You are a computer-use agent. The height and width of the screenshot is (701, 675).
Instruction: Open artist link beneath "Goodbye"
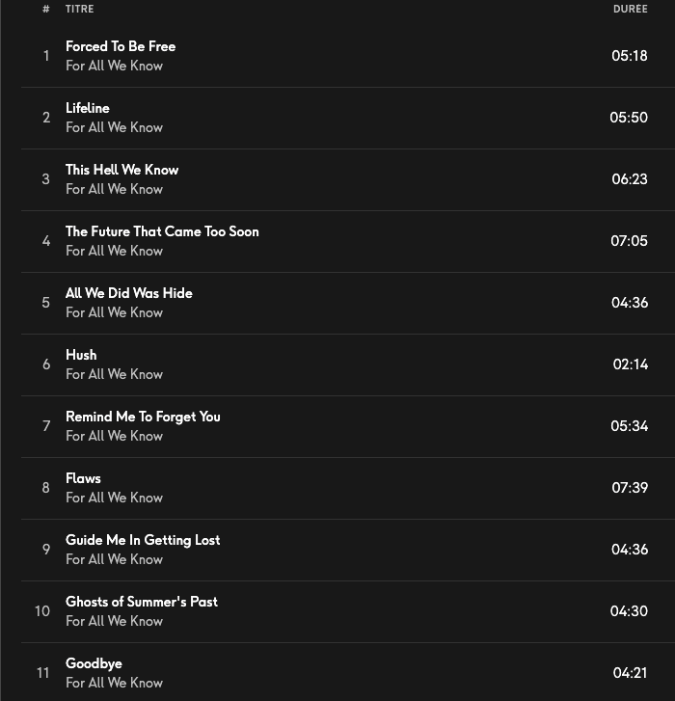(x=114, y=683)
